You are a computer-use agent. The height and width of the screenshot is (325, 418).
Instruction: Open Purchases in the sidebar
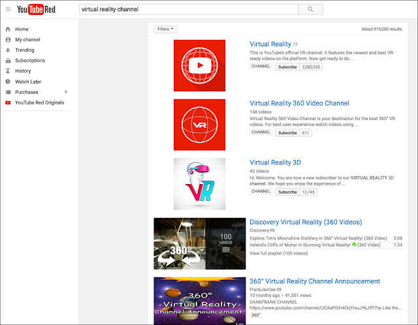point(26,92)
